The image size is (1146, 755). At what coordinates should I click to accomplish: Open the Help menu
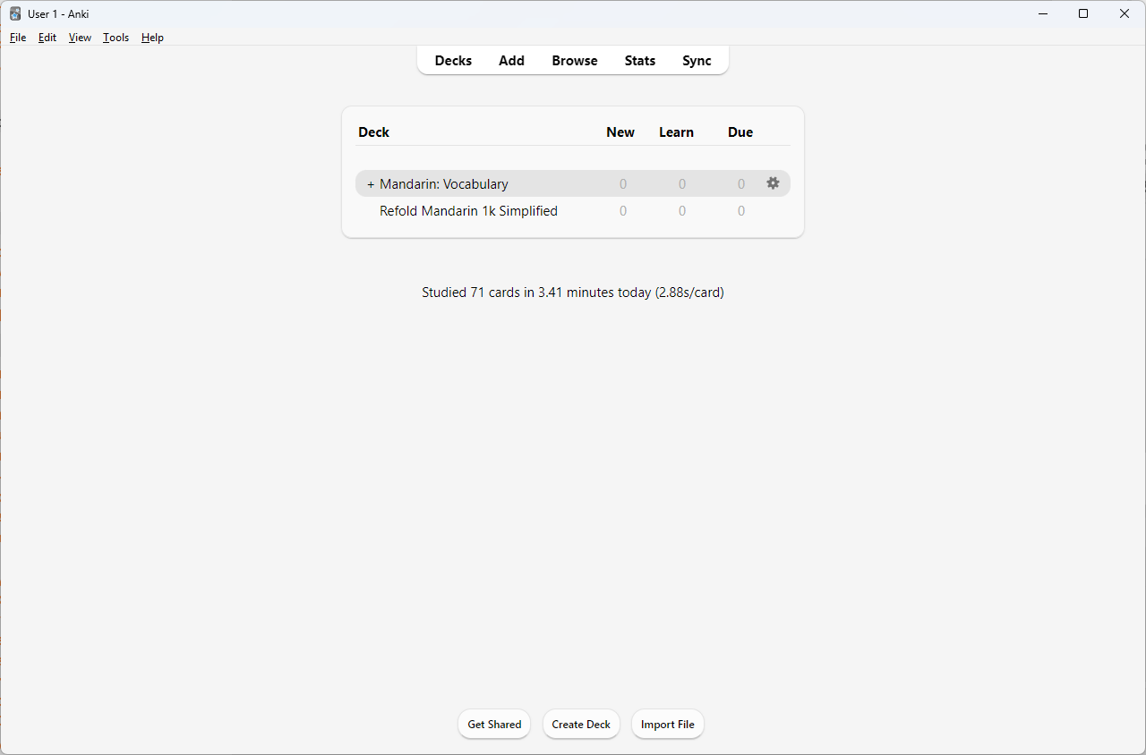click(x=152, y=38)
